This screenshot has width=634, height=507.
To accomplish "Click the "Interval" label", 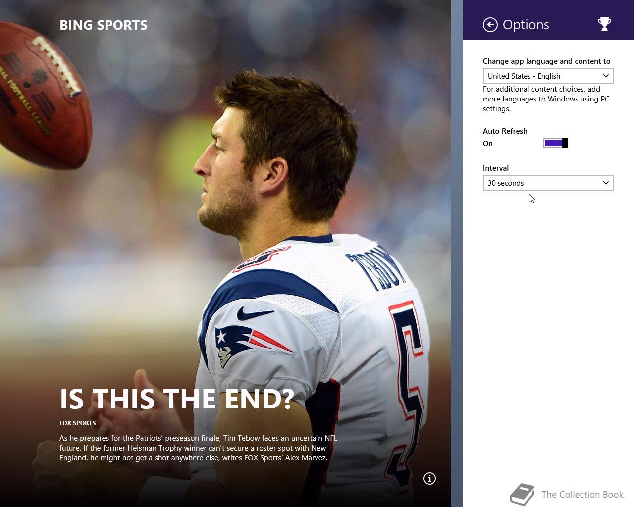I will (496, 168).
